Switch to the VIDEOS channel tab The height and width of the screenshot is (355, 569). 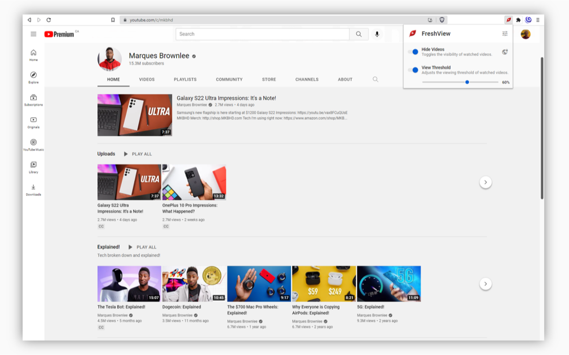pyautogui.click(x=147, y=79)
